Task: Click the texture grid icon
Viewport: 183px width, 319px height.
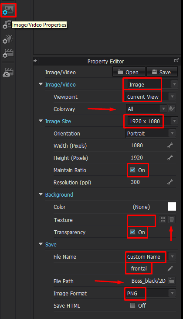Action: coord(163,219)
